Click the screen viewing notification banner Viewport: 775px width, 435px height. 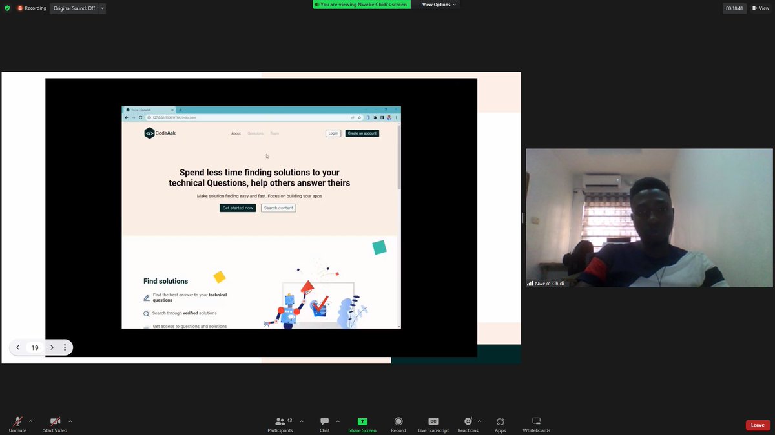(x=361, y=5)
